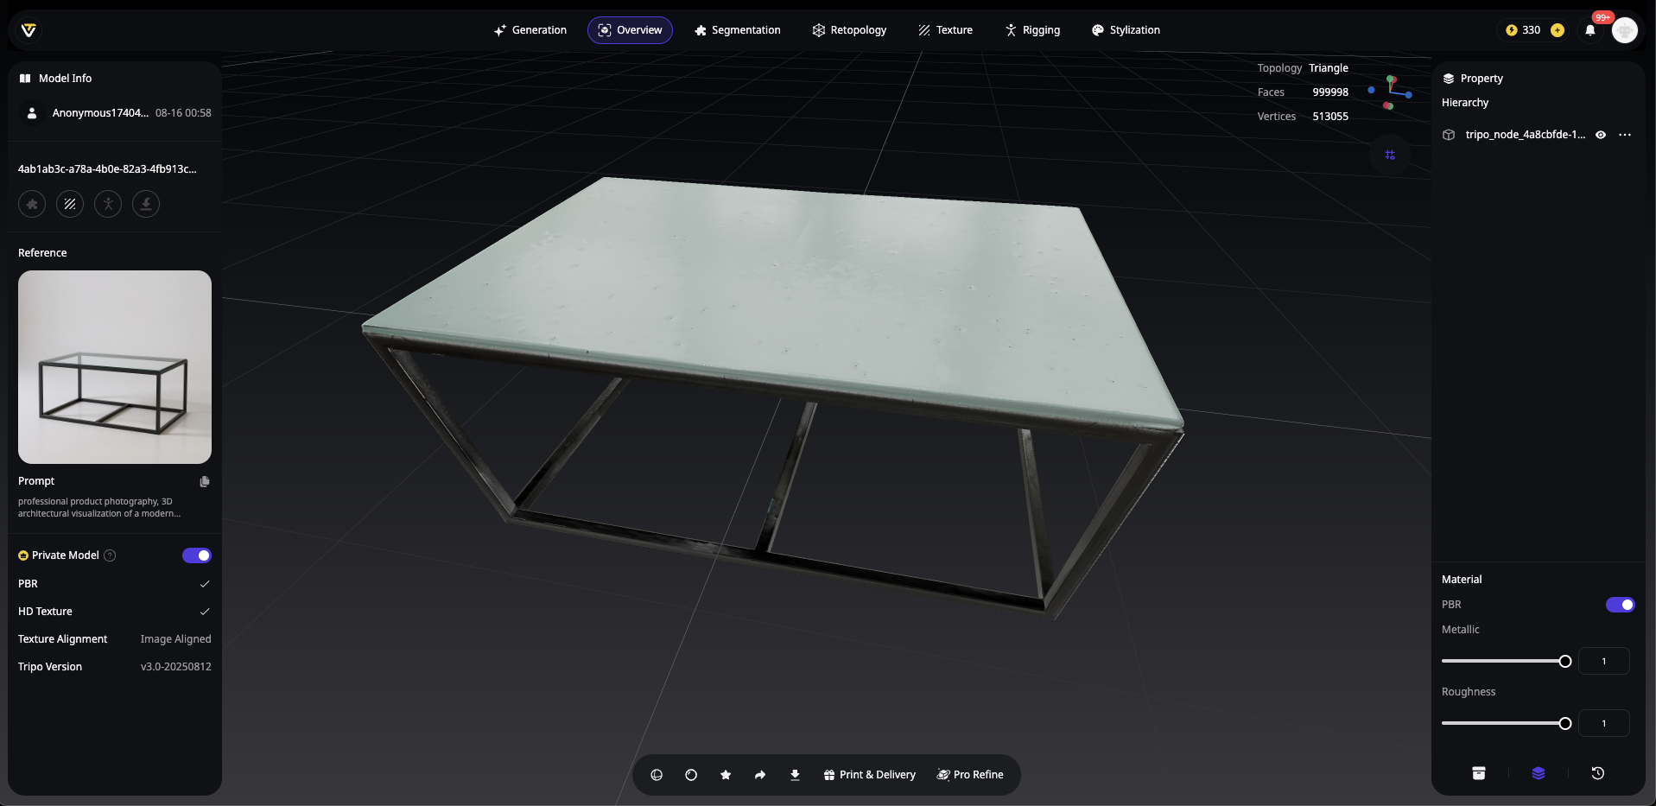The image size is (1656, 806).
Task: Click the grid toggle icon in viewport
Action: point(1390,155)
